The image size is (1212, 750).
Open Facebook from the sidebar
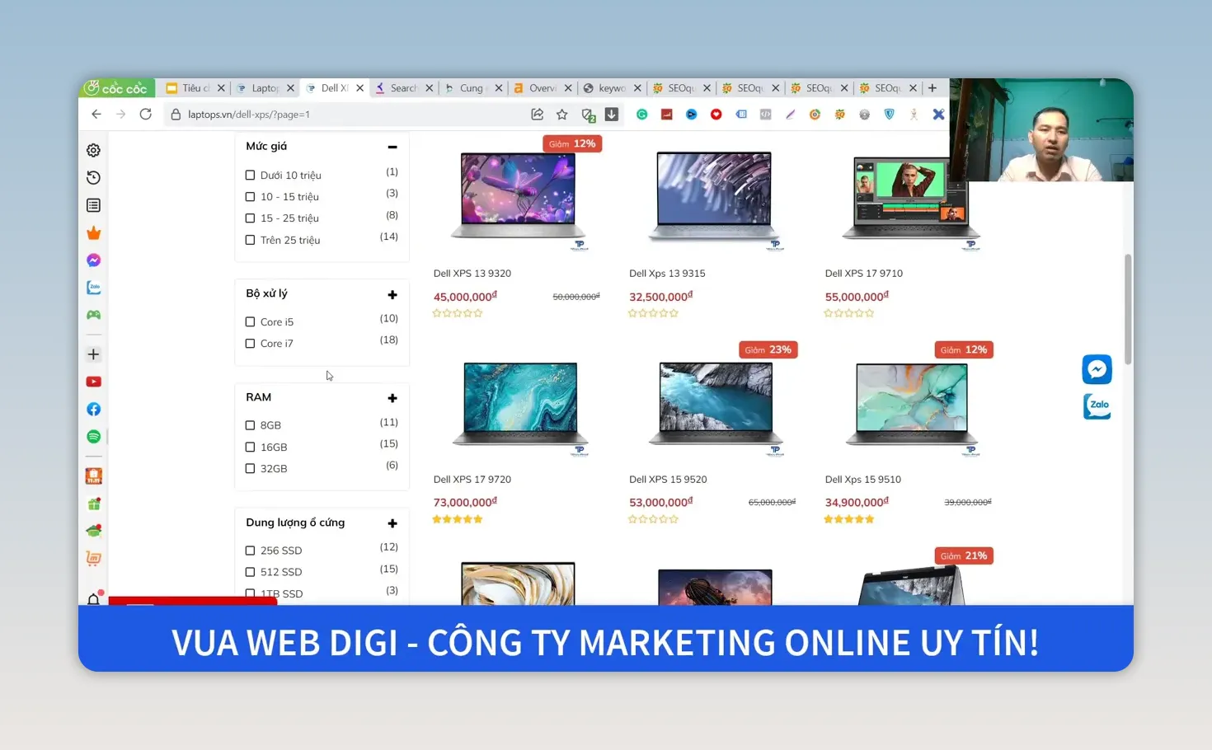coord(94,410)
